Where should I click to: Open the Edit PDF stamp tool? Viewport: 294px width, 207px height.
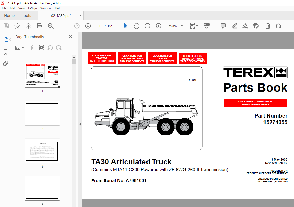point(256,26)
